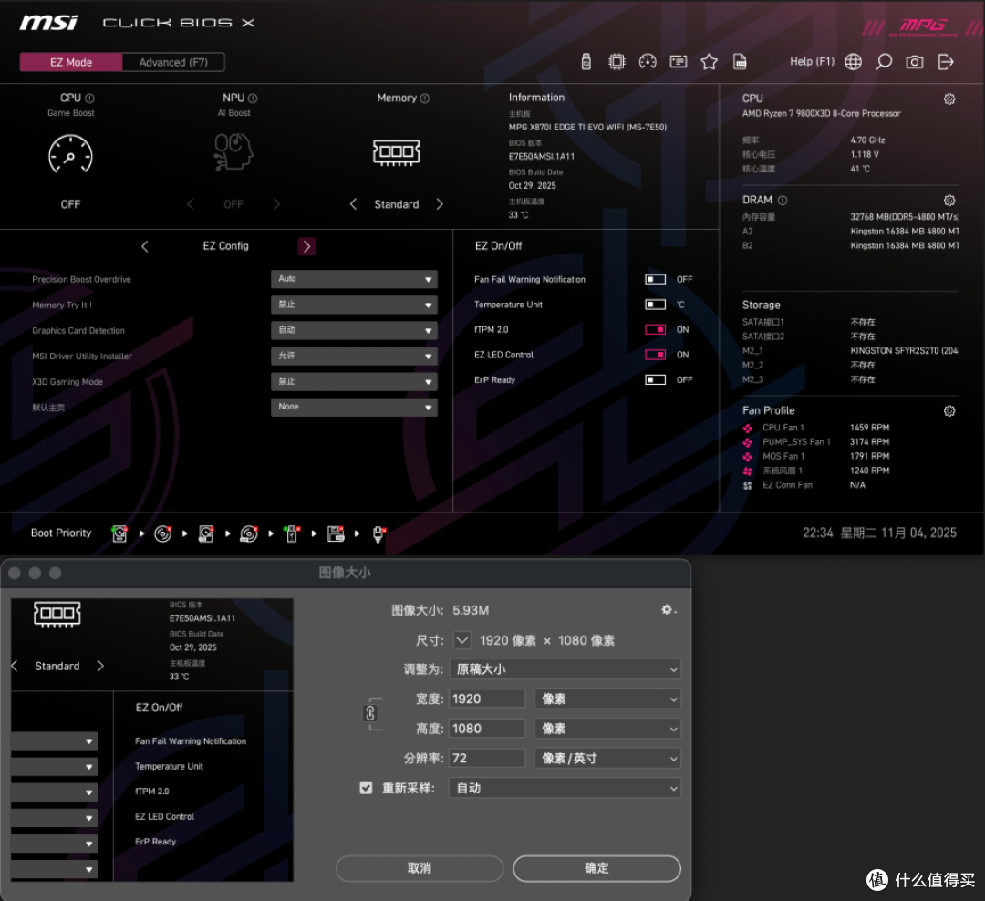Select previous Memory profile arrow
985x901 pixels.
353,204
